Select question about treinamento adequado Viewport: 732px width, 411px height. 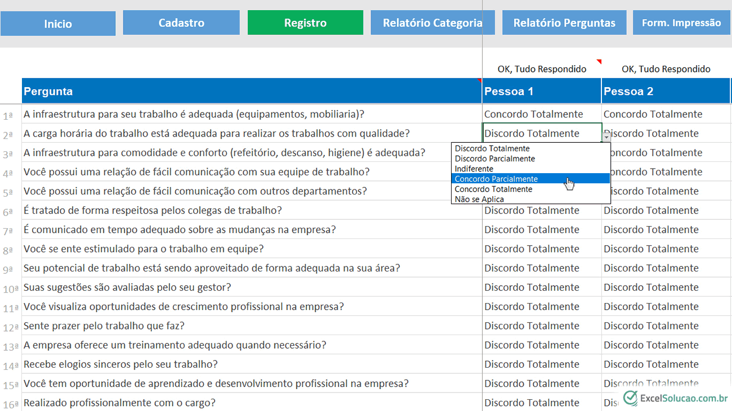[252, 345]
